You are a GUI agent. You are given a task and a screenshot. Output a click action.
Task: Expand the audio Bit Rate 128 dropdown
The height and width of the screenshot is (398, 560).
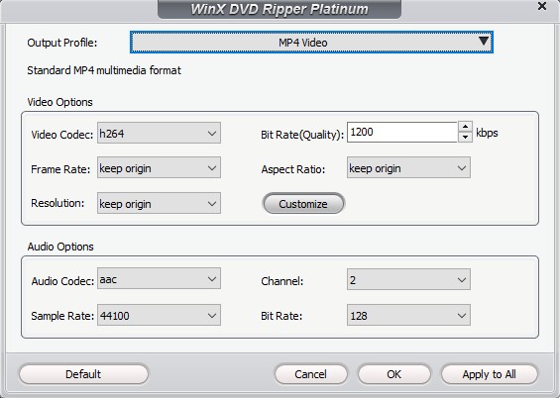click(x=408, y=315)
